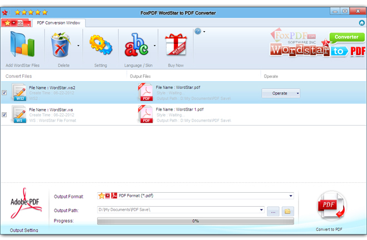The height and width of the screenshot is (240, 367).
Task: Click the five-star rating in title bar
Action: coord(31,12)
